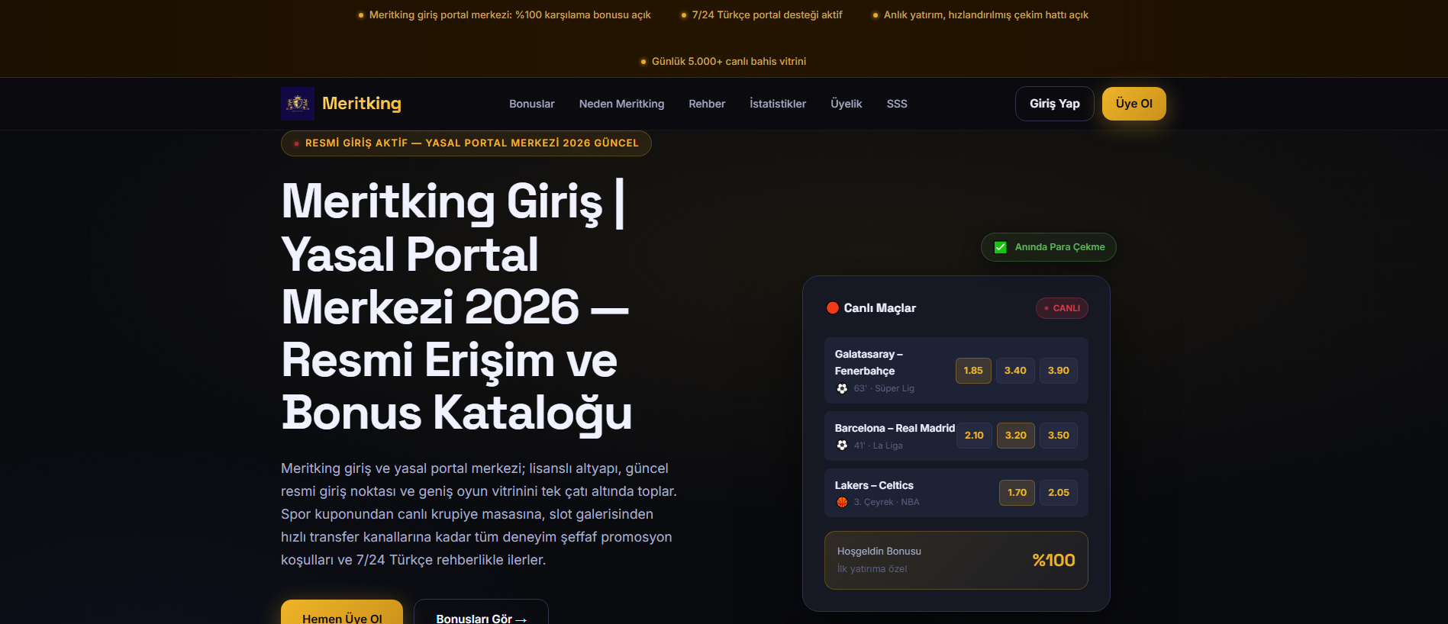Screen dimensions: 1448x624
Task: Open the SSS menu item
Action: click(x=897, y=104)
